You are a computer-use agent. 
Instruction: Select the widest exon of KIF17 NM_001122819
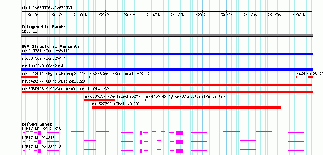(x=180, y=133)
